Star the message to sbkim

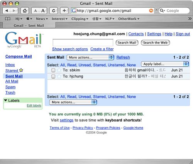point(59,70)
